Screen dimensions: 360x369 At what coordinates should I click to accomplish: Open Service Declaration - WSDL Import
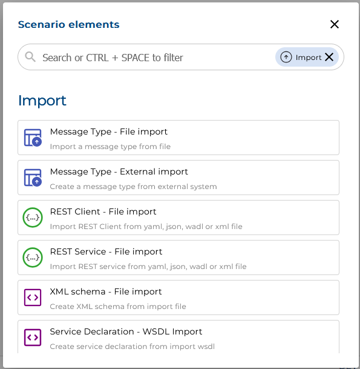coord(178,337)
